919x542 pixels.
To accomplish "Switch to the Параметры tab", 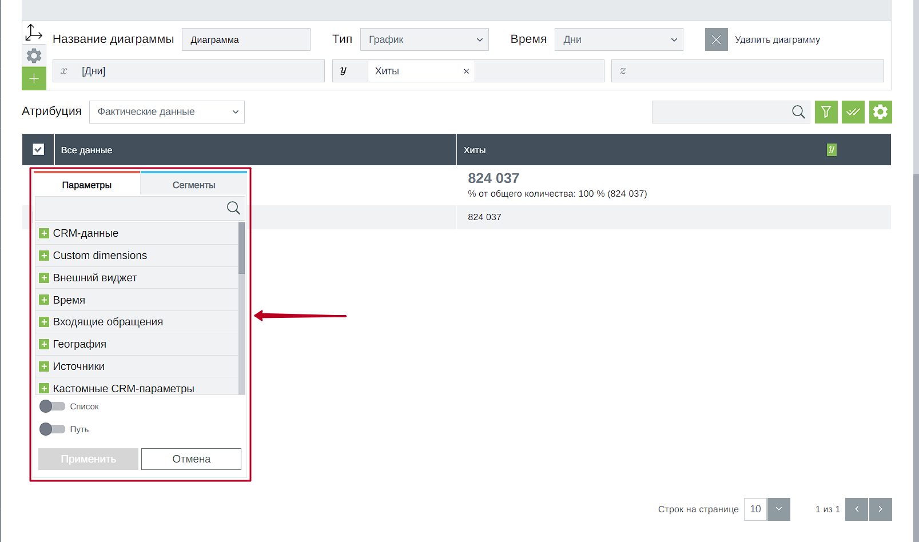I will (87, 185).
